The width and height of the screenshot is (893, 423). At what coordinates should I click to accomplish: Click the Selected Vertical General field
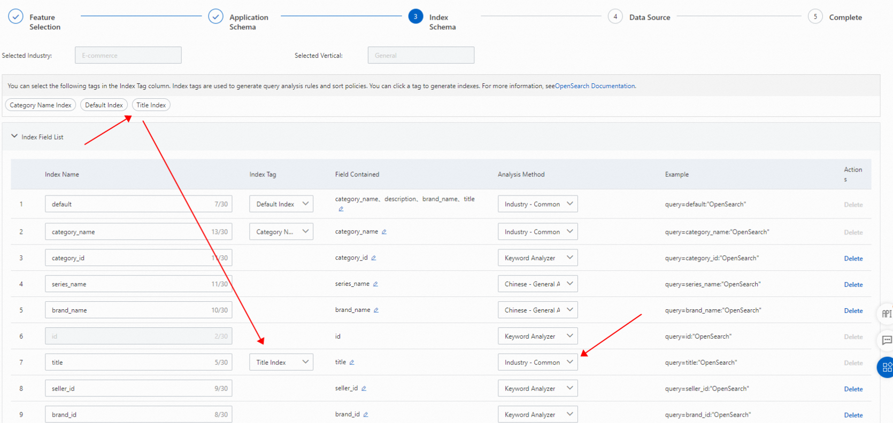[421, 55]
